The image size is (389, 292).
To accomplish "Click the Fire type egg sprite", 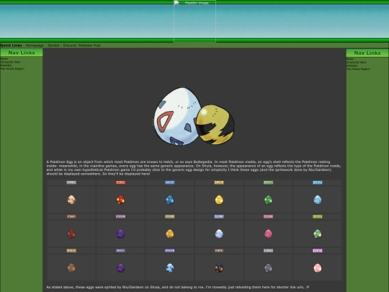I will (120, 200).
